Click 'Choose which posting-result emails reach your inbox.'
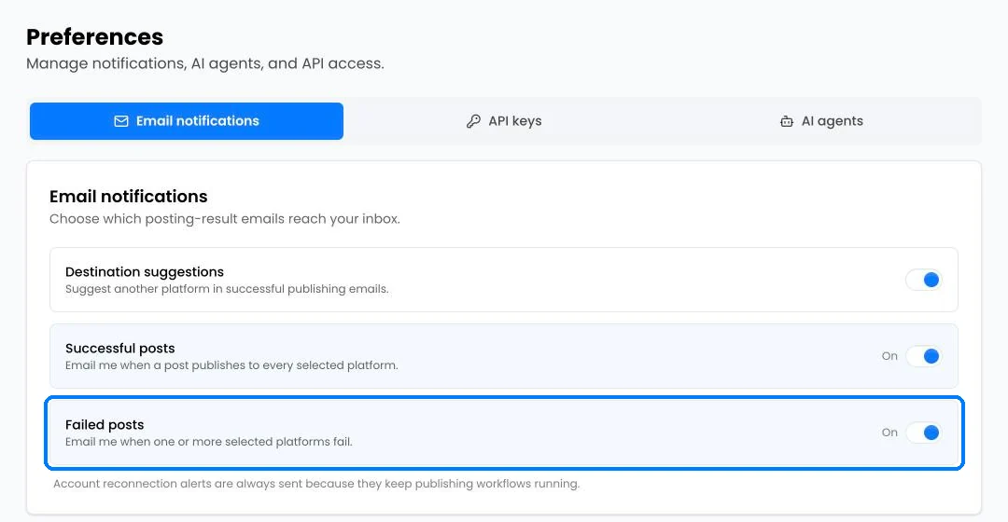Viewport: 1008px width, 522px height. (x=225, y=219)
